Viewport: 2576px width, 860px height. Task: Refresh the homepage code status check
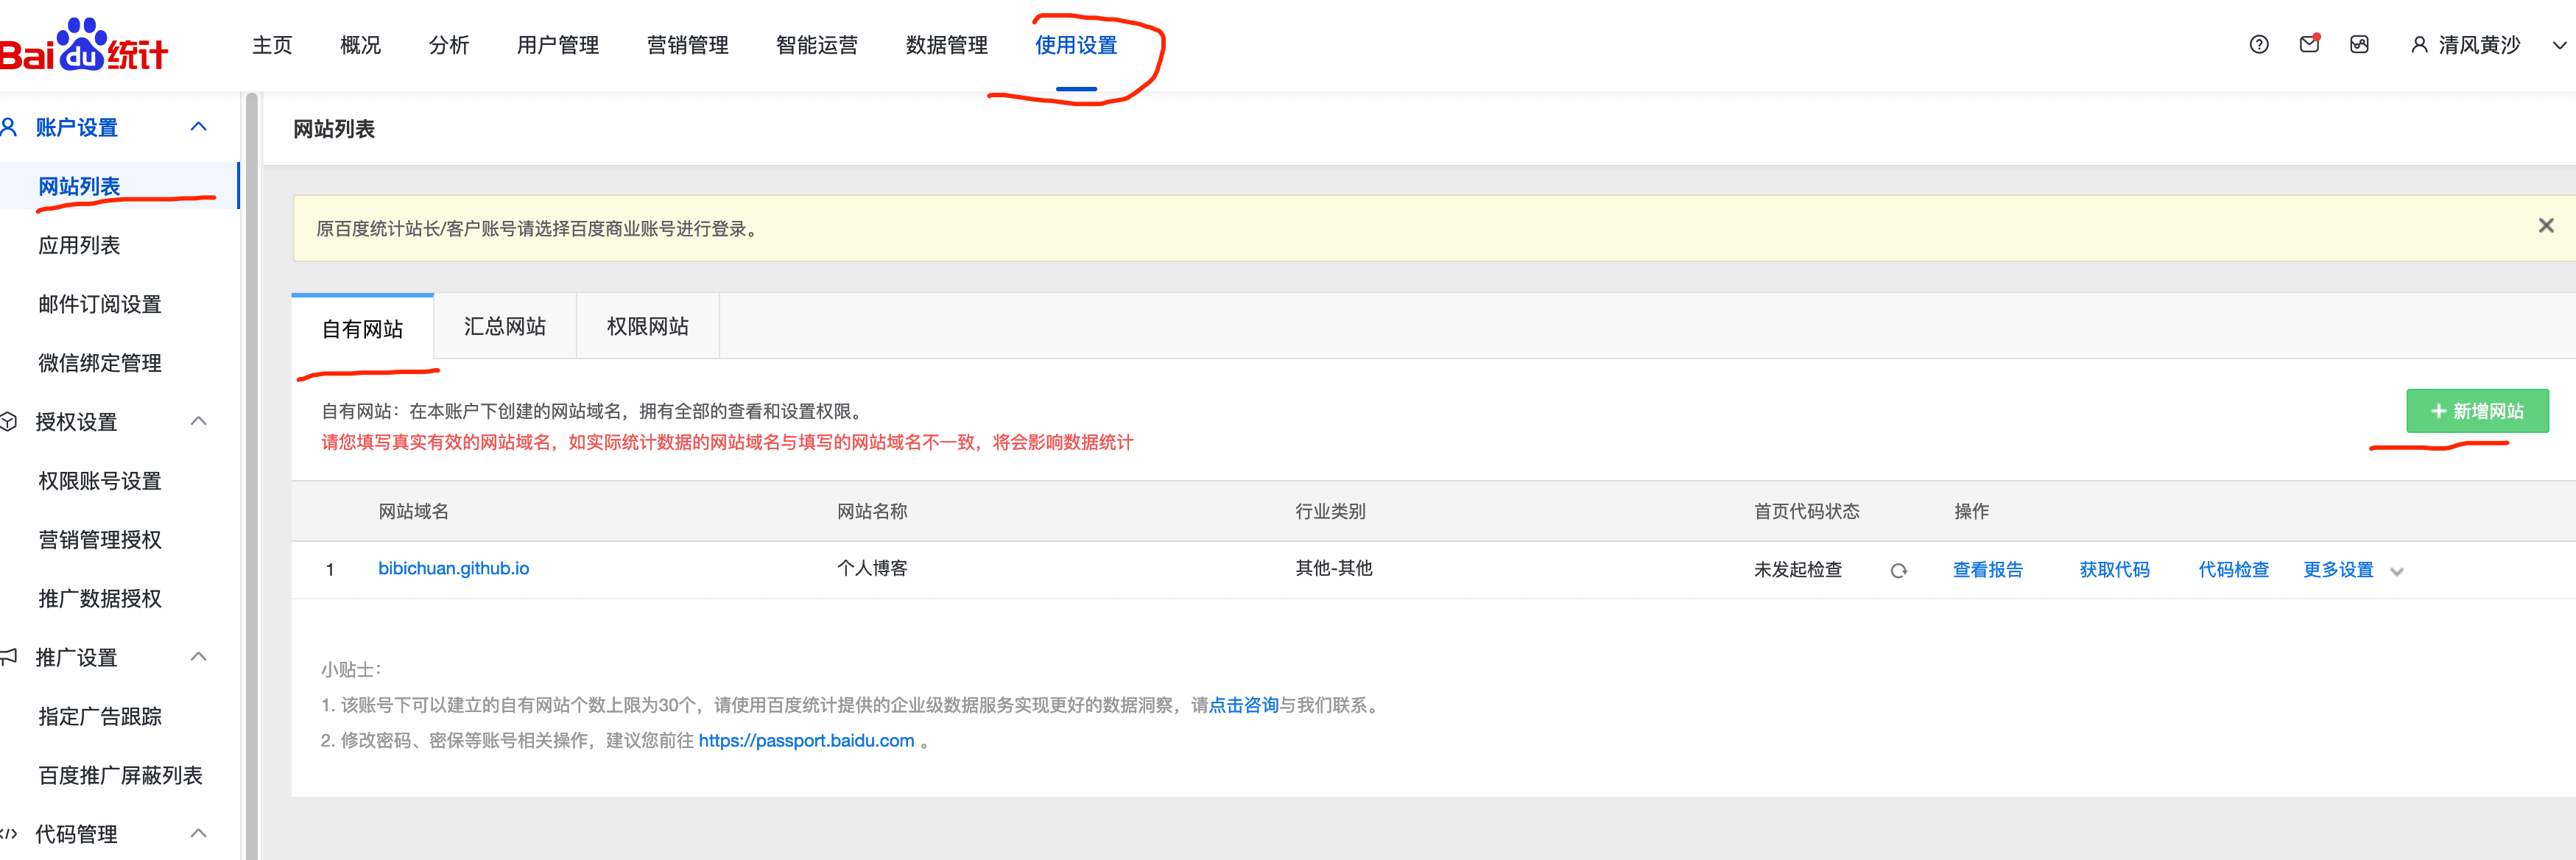click(x=1898, y=571)
